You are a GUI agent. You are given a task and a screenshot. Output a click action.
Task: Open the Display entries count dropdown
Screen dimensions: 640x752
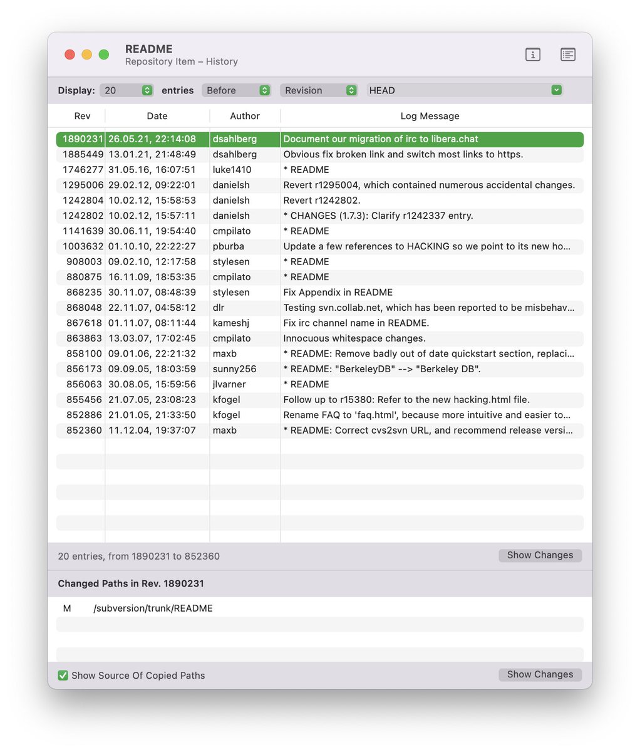pyautogui.click(x=126, y=90)
